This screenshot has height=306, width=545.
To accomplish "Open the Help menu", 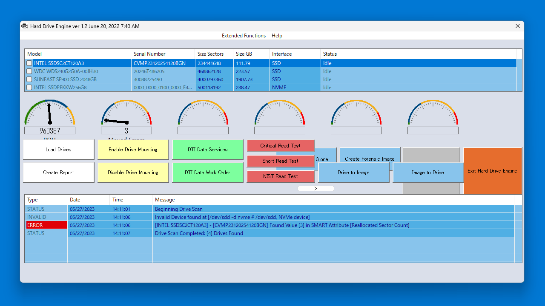I will 277,36.
